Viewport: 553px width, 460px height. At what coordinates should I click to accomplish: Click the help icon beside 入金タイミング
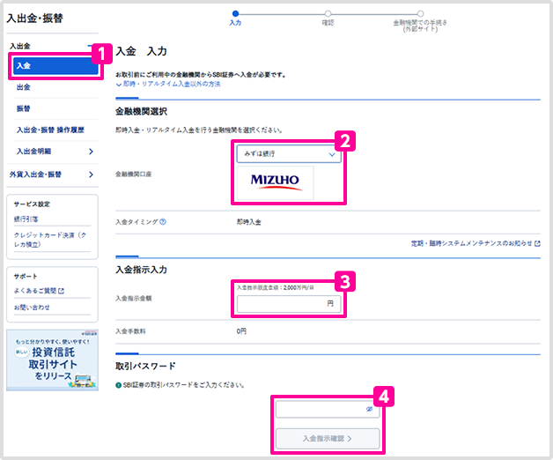pos(163,222)
